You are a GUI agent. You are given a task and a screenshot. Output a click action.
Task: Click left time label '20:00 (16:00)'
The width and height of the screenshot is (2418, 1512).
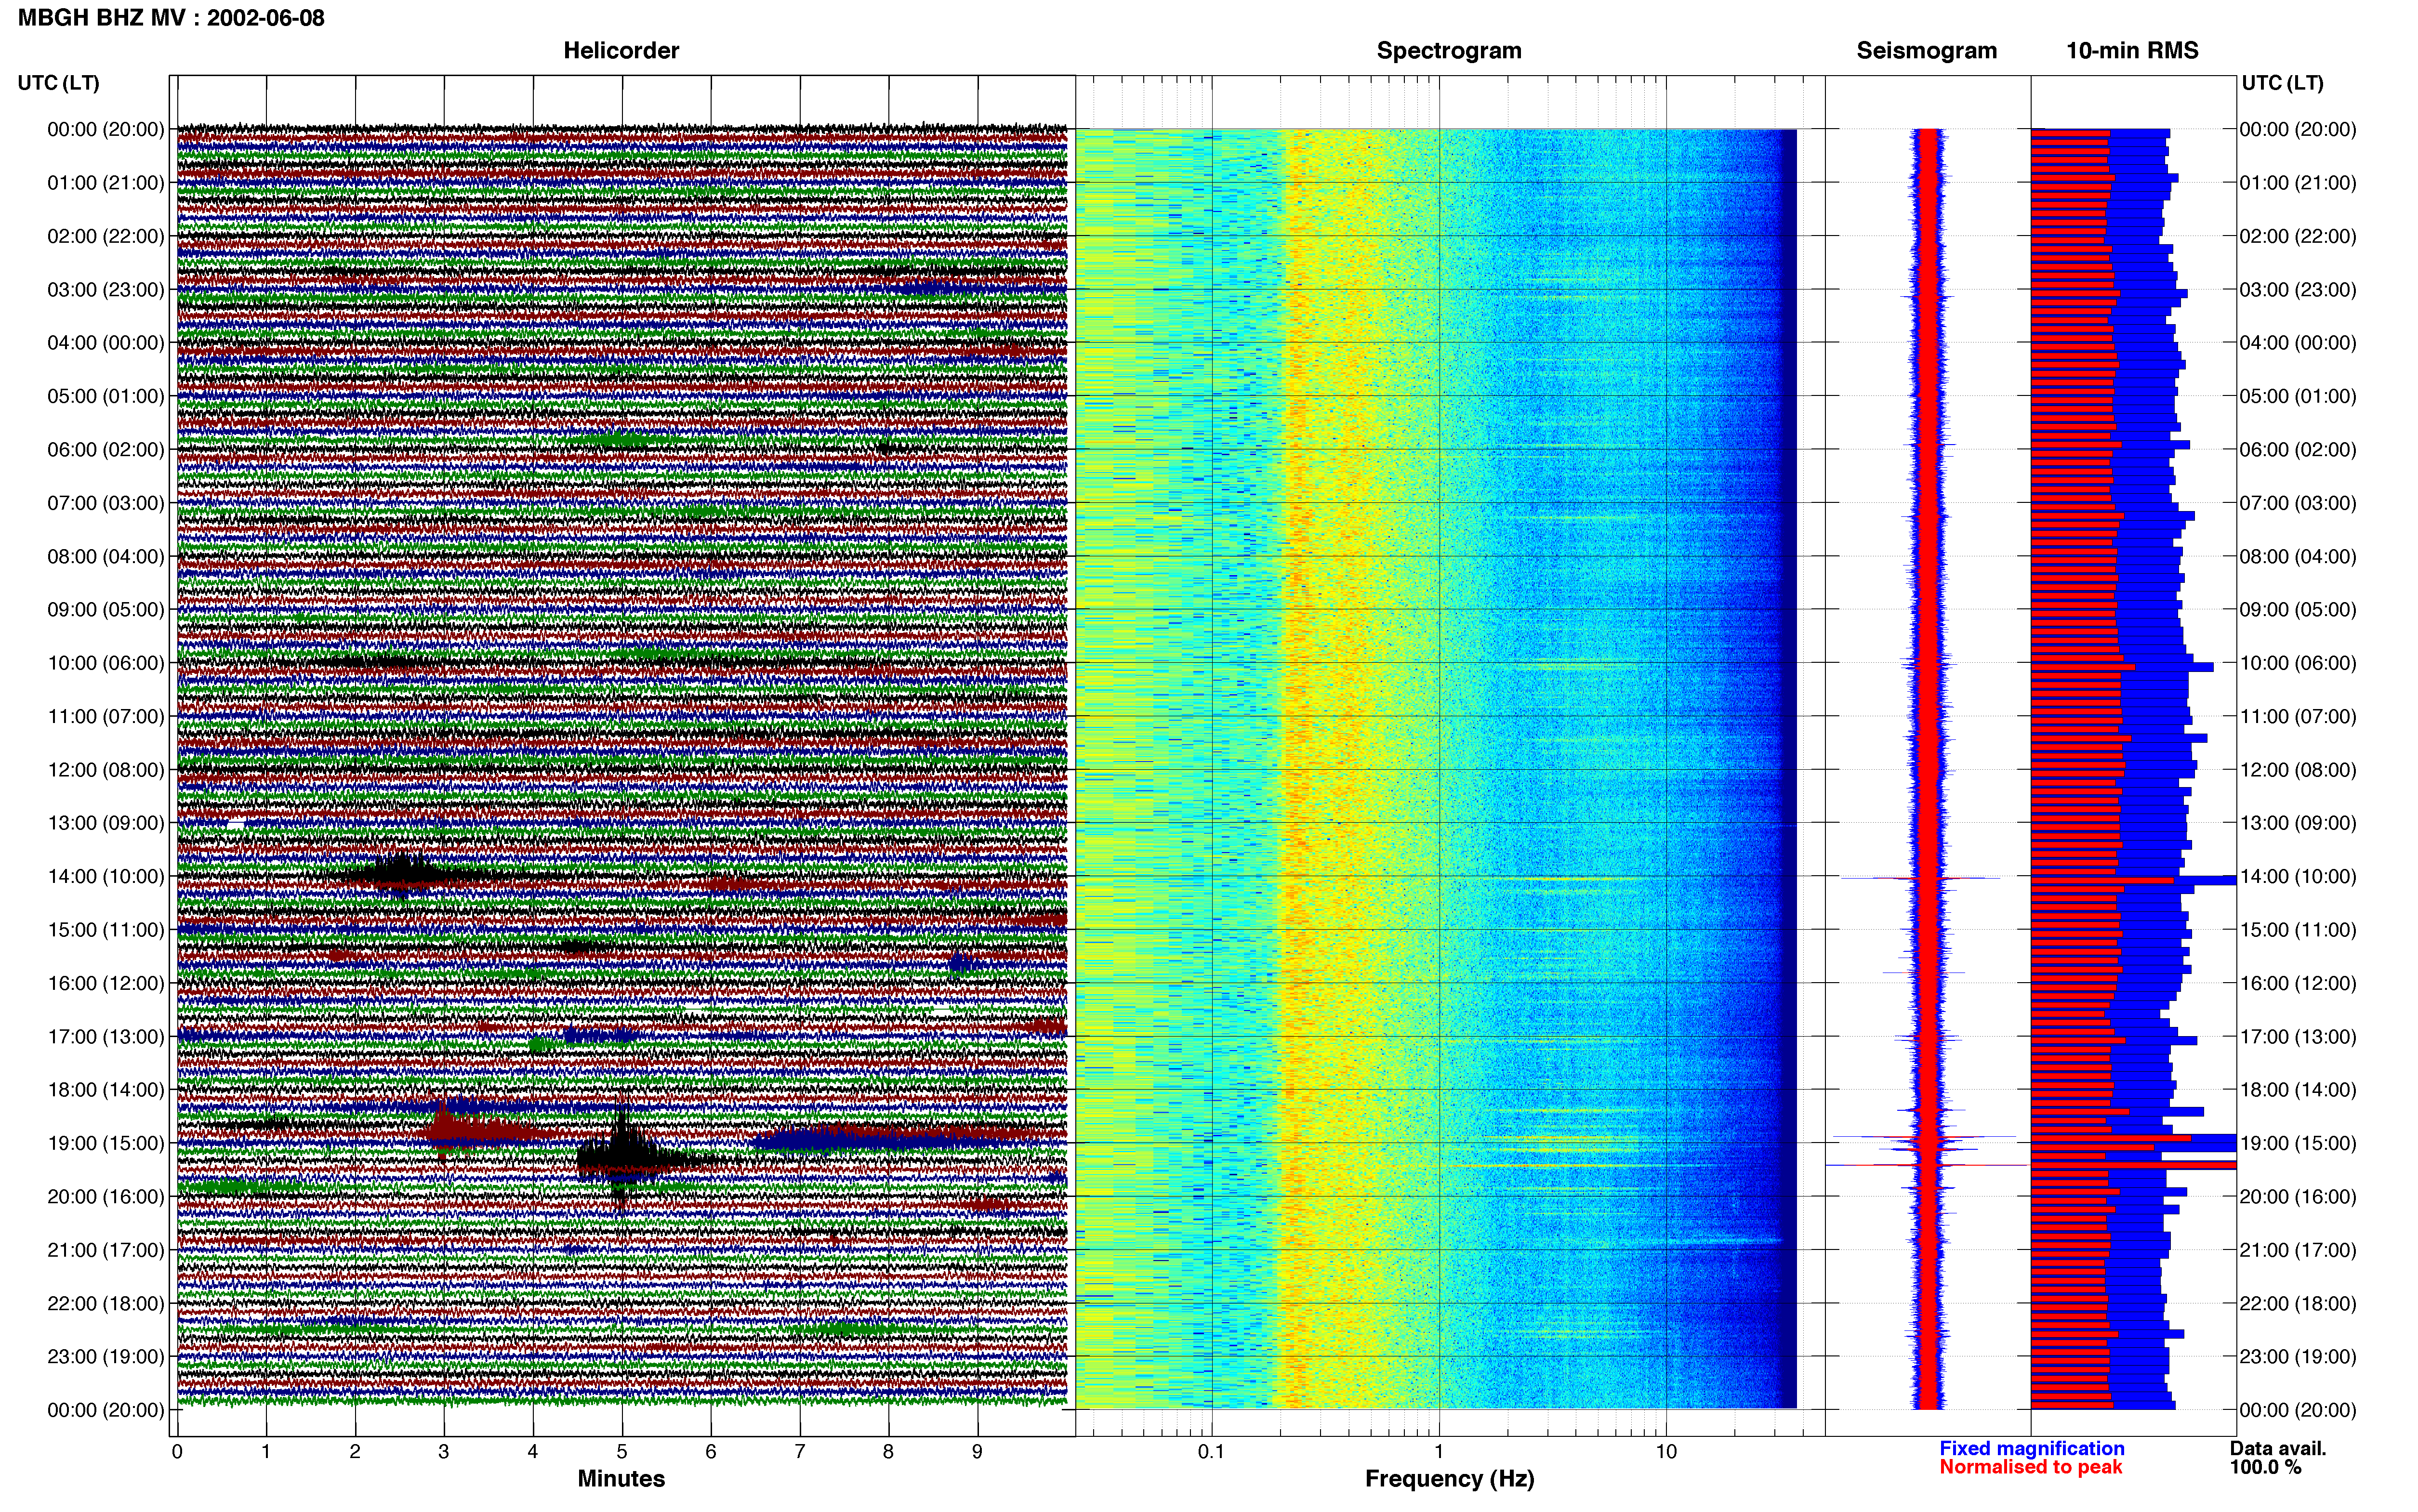106,1196
